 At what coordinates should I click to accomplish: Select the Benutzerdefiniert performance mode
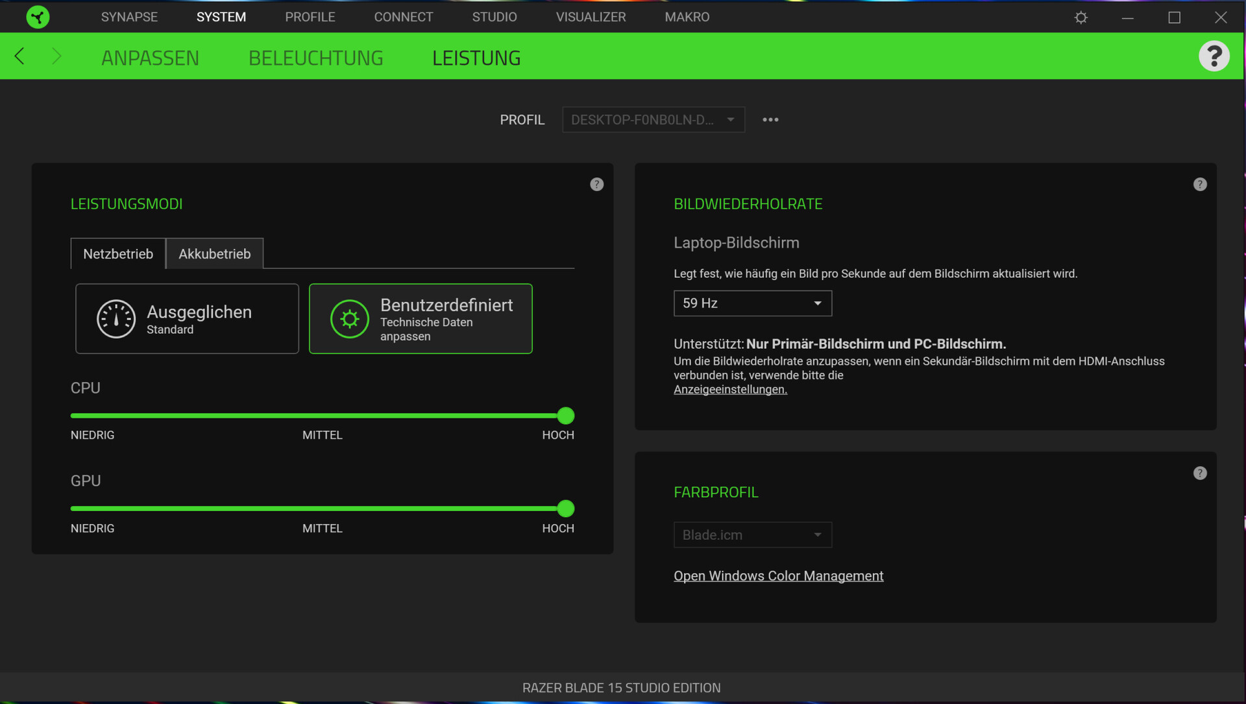click(421, 319)
